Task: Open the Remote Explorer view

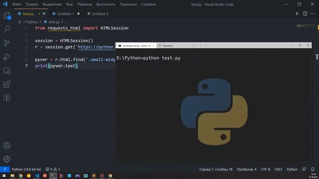Action: pos(7,71)
